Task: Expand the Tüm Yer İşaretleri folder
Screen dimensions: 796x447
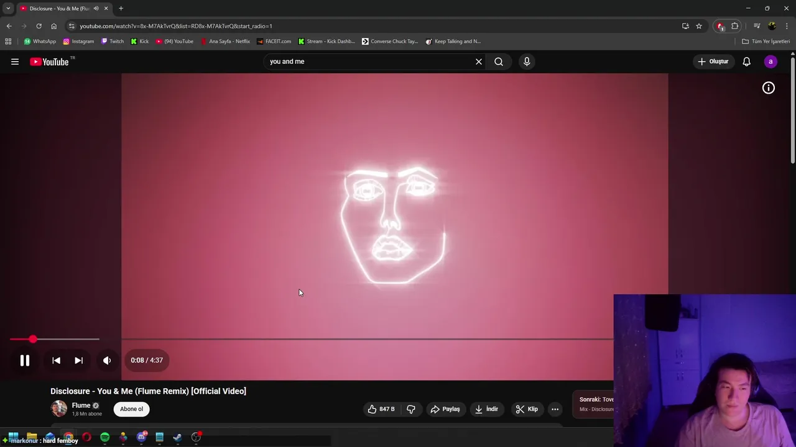Action: (766, 42)
